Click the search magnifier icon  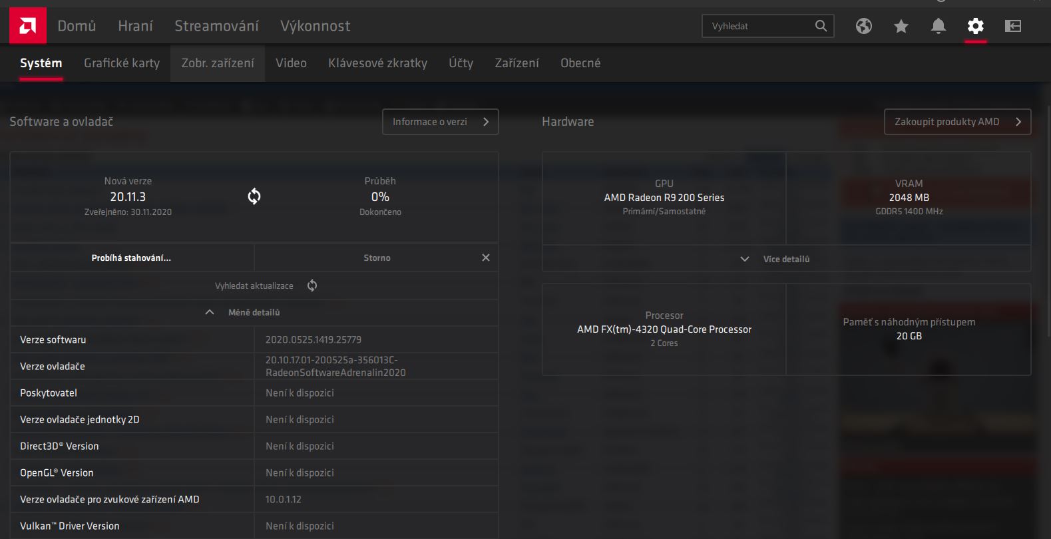coord(821,26)
